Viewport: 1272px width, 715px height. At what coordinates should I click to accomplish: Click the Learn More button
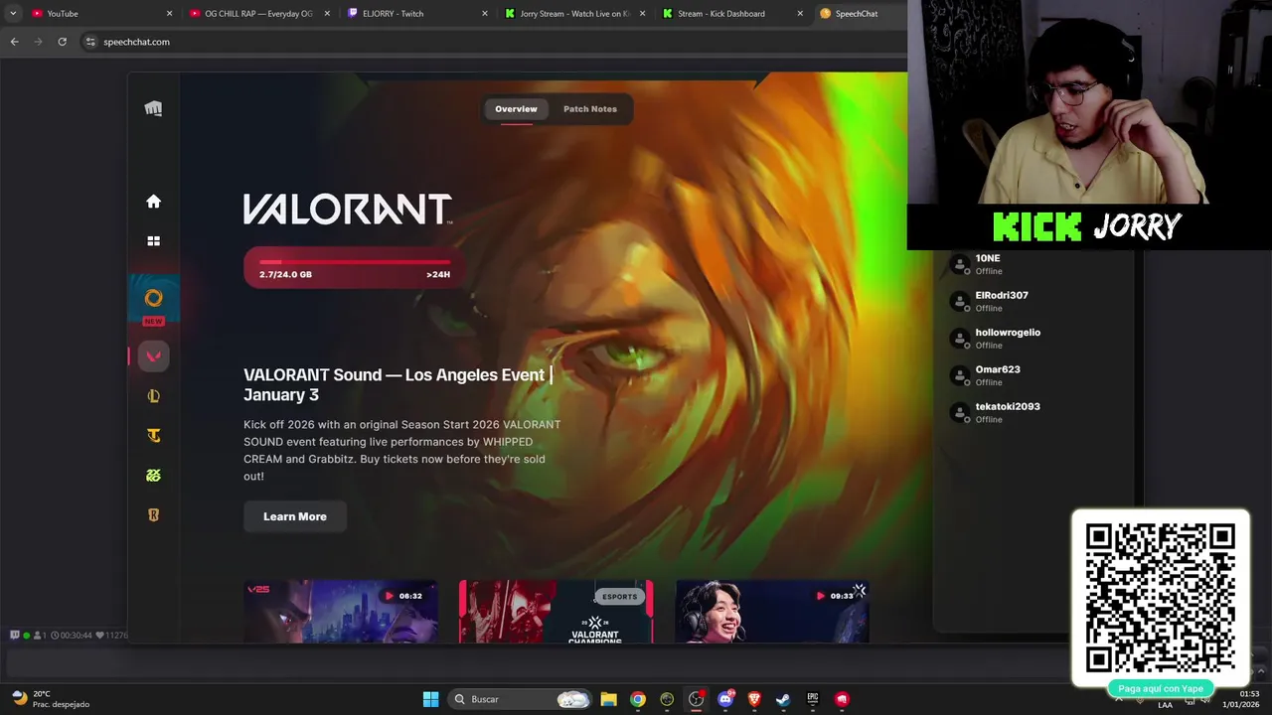(x=295, y=516)
